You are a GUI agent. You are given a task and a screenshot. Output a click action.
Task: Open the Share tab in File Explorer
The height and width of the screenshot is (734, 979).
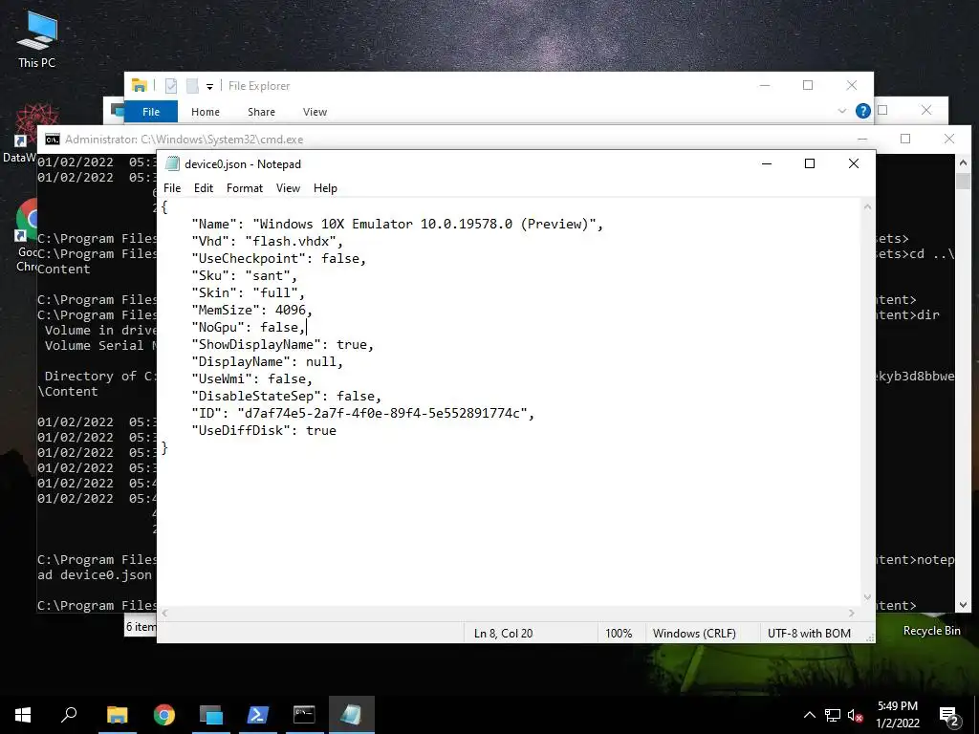[x=261, y=112]
